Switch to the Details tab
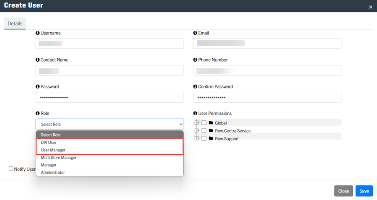Viewport: 377px width, 200px height. (15, 23)
